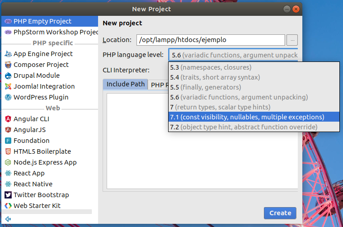Click the Create button
This screenshot has width=343, height=227.
280,213
